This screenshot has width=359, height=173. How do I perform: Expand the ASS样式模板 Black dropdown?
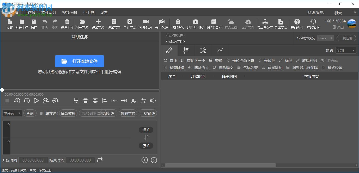pyautogui.click(x=326, y=38)
